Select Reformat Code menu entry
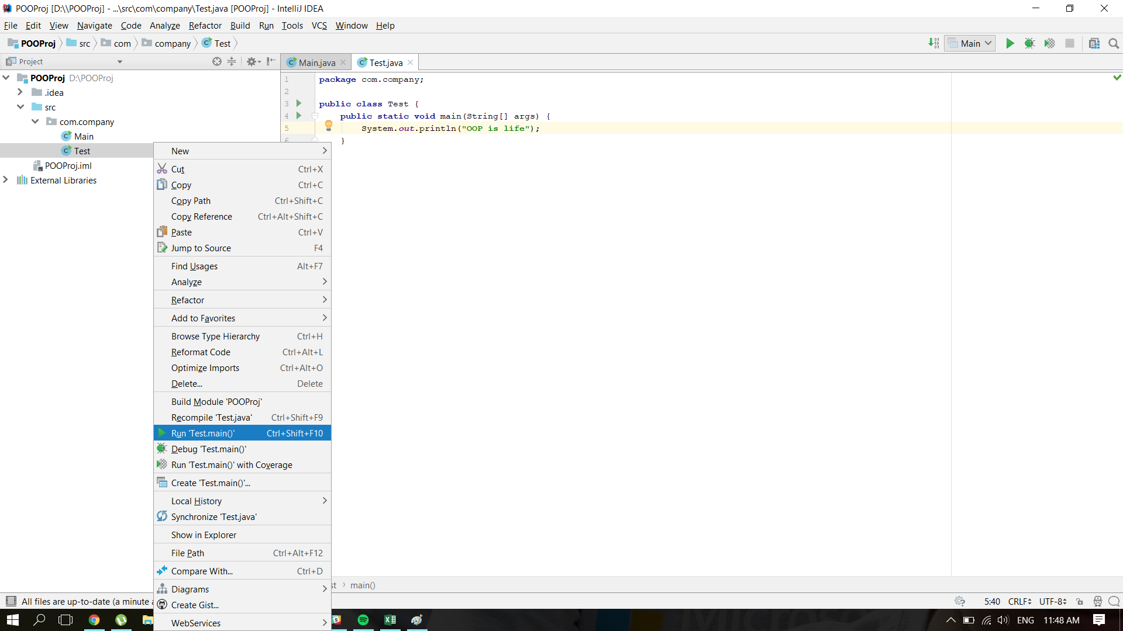1123x631 pixels. point(242,352)
